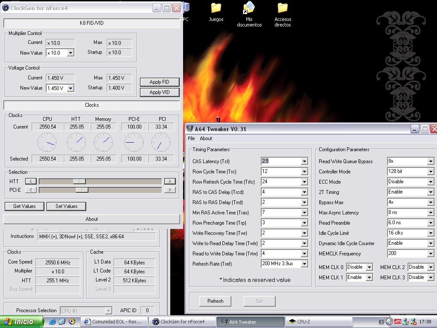Open the File menu in A64 Tweaker
437x328 pixels.
pos(191,138)
